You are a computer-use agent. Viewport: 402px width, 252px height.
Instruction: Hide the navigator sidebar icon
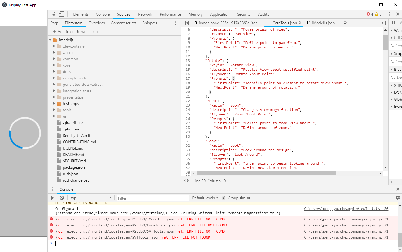point(186,23)
